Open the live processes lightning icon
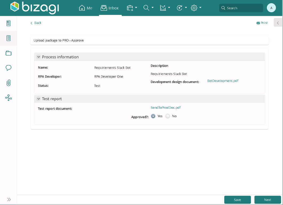The image size is (283, 205). coord(180,8)
